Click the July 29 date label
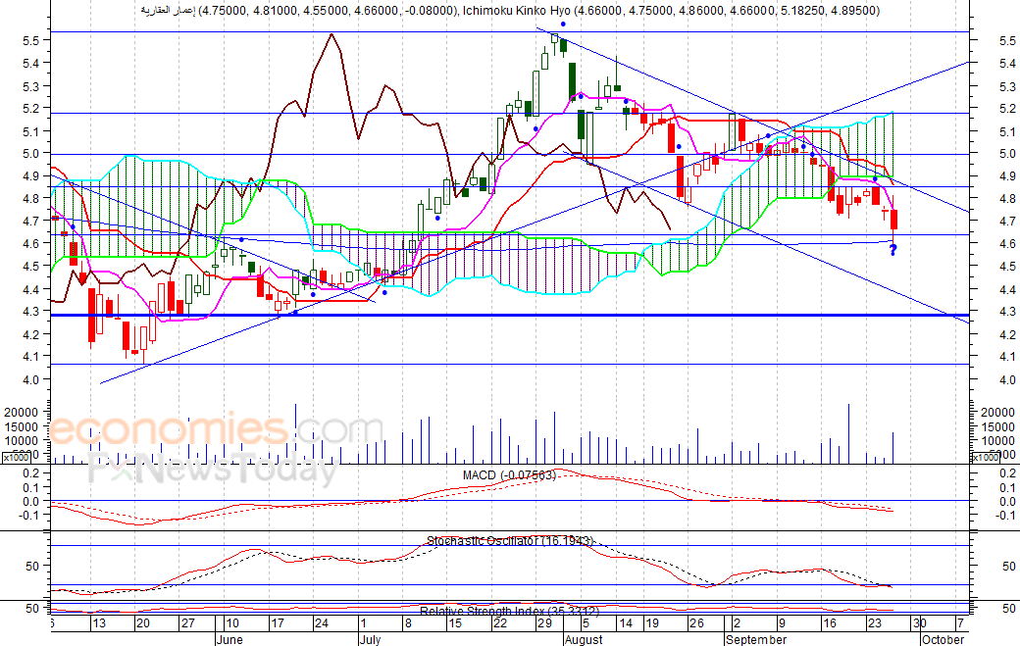The height and width of the screenshot is (646, 1020). [x=544, y=623]
